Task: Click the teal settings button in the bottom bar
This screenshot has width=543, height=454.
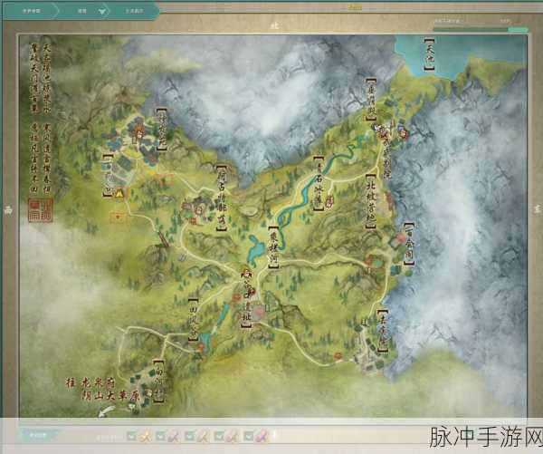Action: click(x=39, y=435)
